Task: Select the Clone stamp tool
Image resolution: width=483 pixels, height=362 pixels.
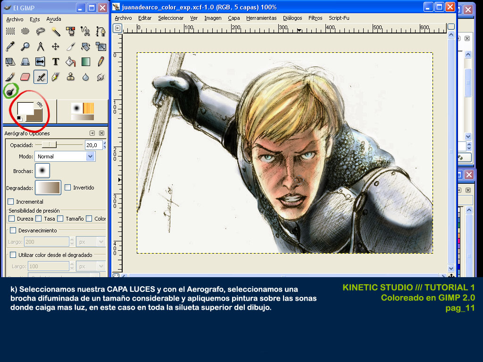Action: pos(71,77)
